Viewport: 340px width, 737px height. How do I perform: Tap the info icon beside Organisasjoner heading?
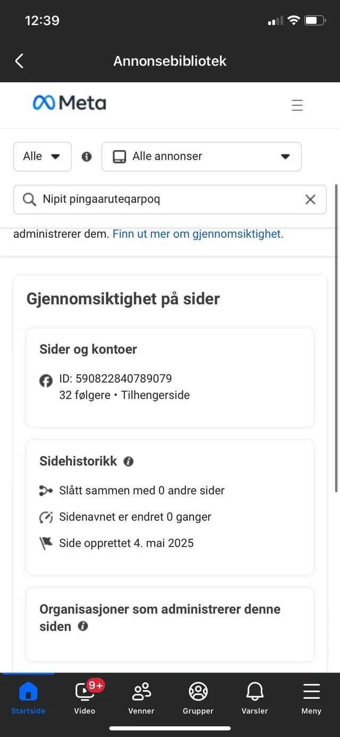(83, 626)
